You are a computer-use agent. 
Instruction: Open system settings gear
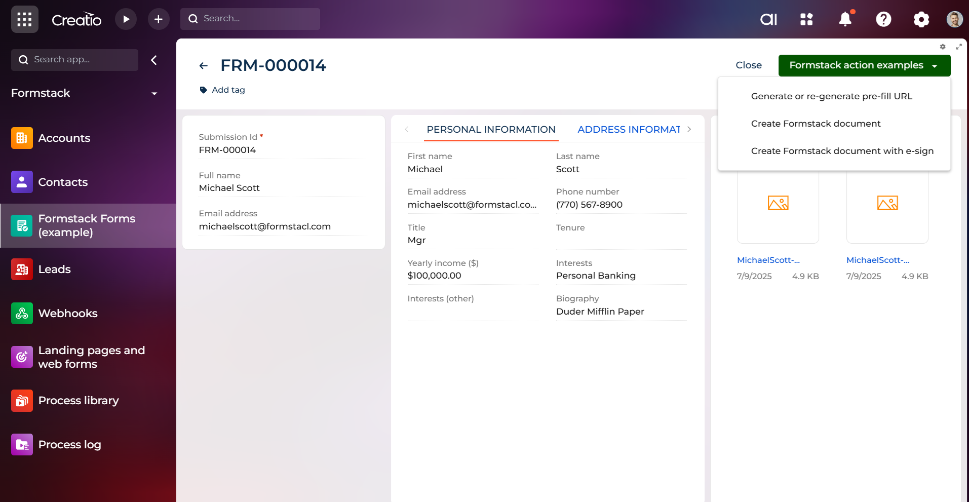pos(921,19)
